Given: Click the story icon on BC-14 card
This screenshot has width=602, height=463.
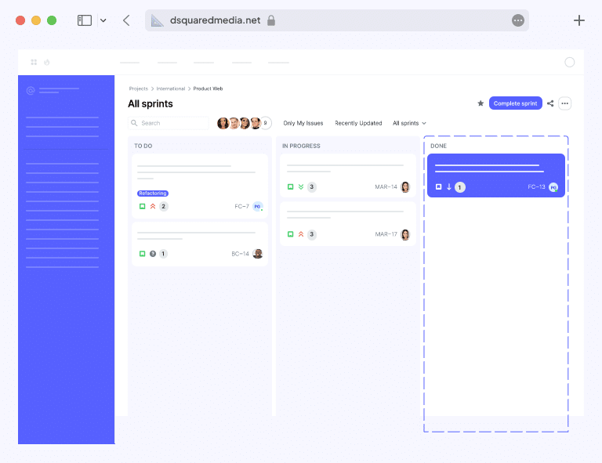Looking at the screenshot, I should (x=142, y=254).
